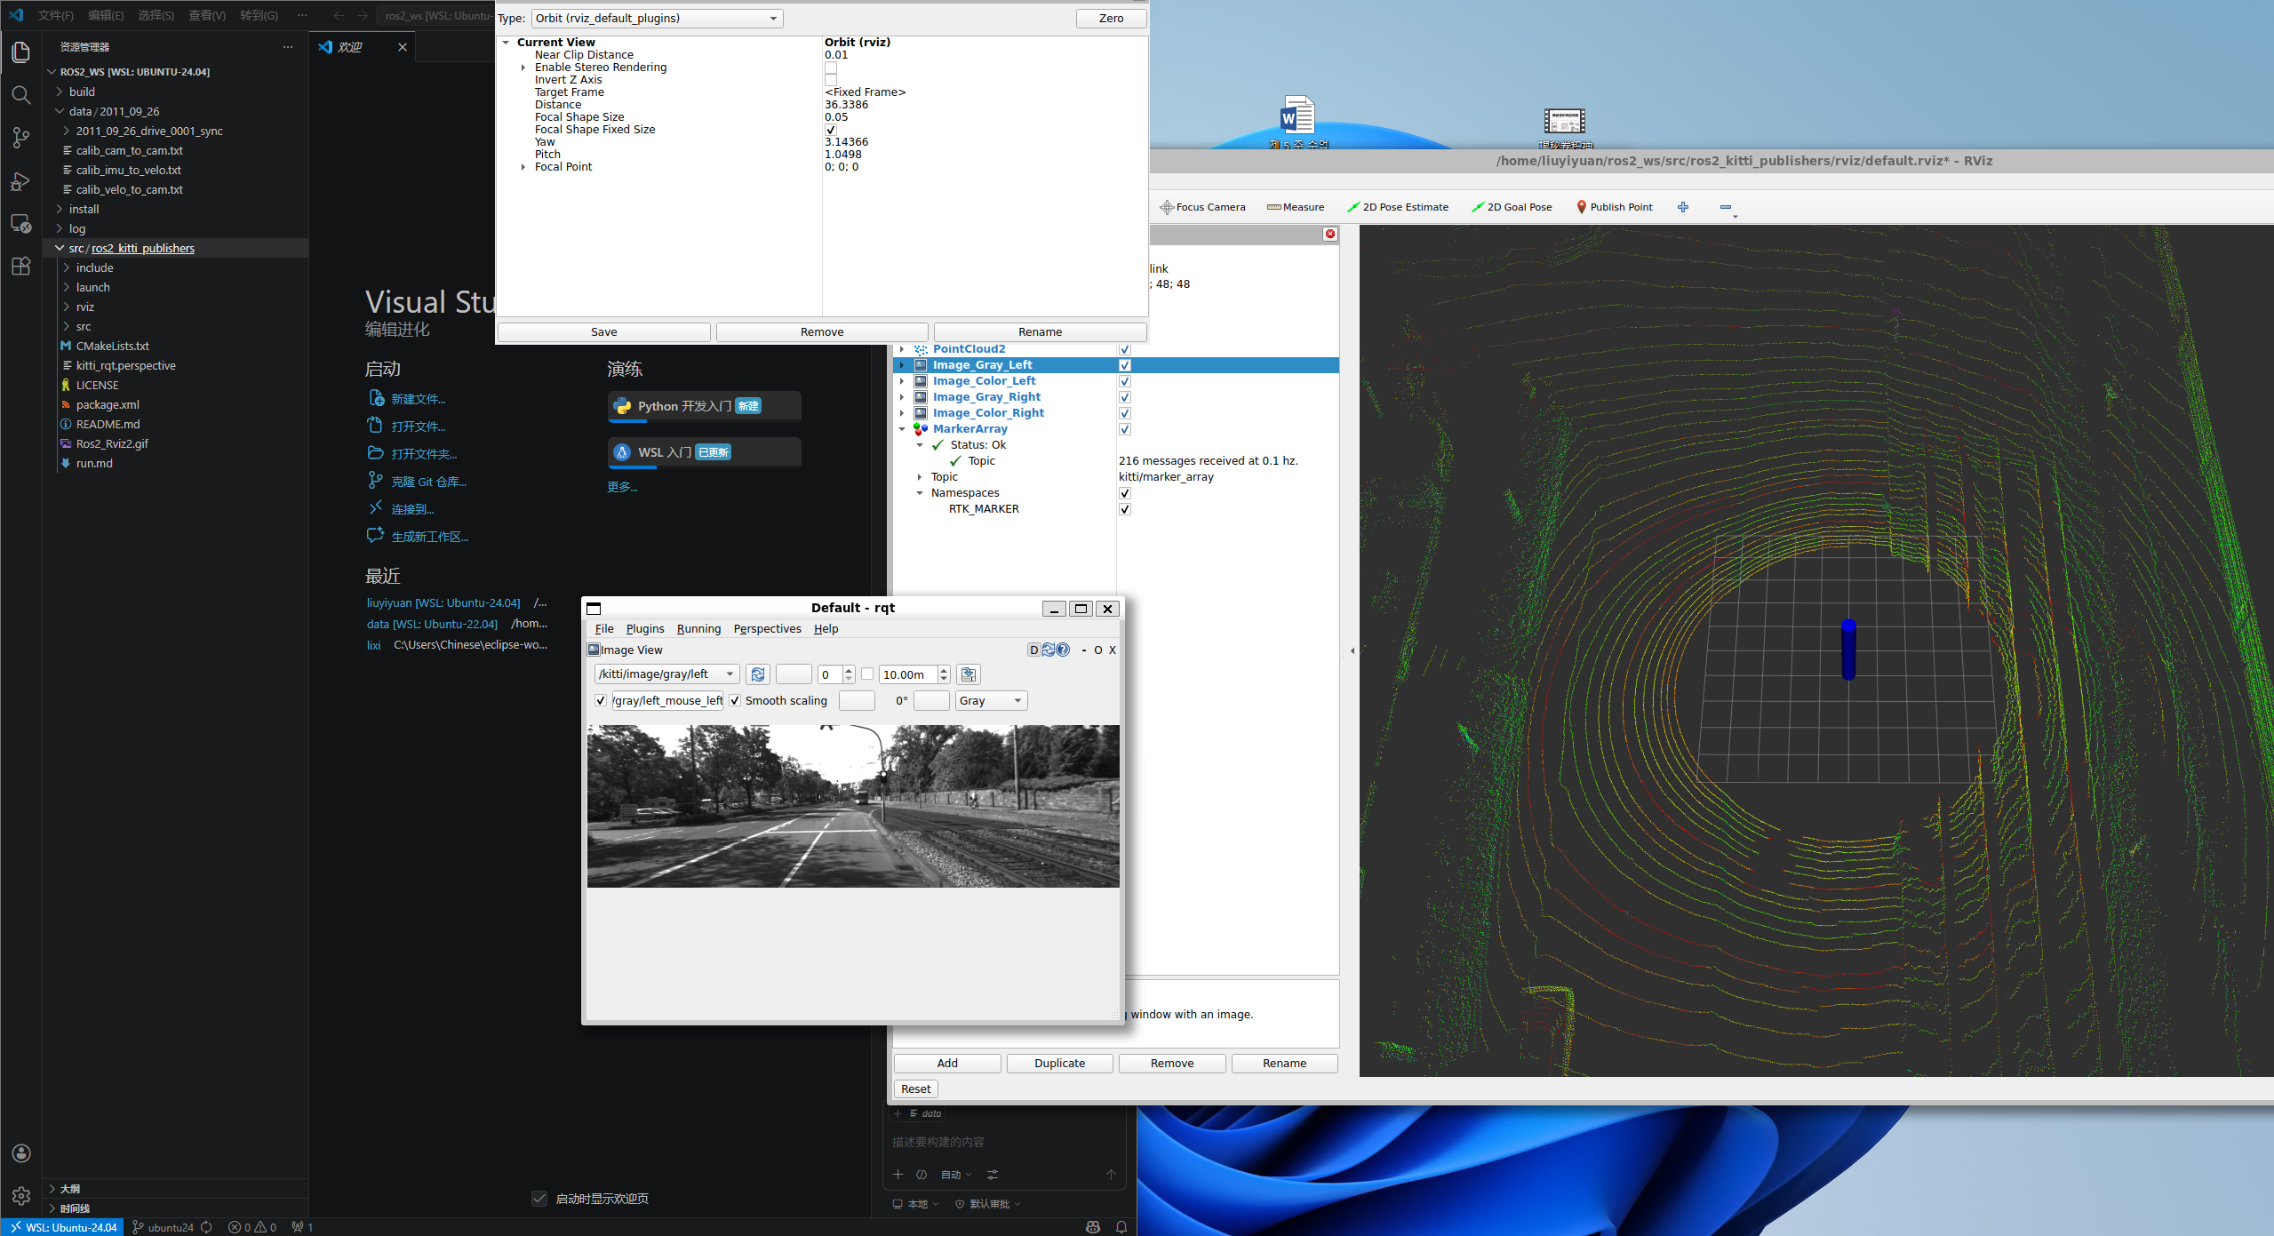Click RViz Focus Camera tool
2274x1236 pixels.
click(1202, 207)
